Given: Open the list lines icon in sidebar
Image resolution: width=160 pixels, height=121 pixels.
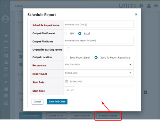Looking at the screenshot, I should 6,89.
